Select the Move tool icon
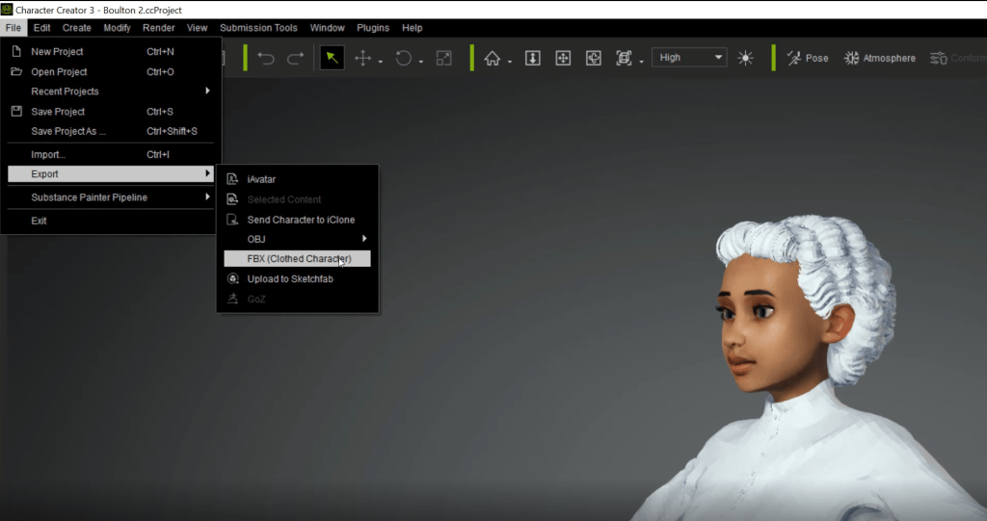 pos(362,58)
